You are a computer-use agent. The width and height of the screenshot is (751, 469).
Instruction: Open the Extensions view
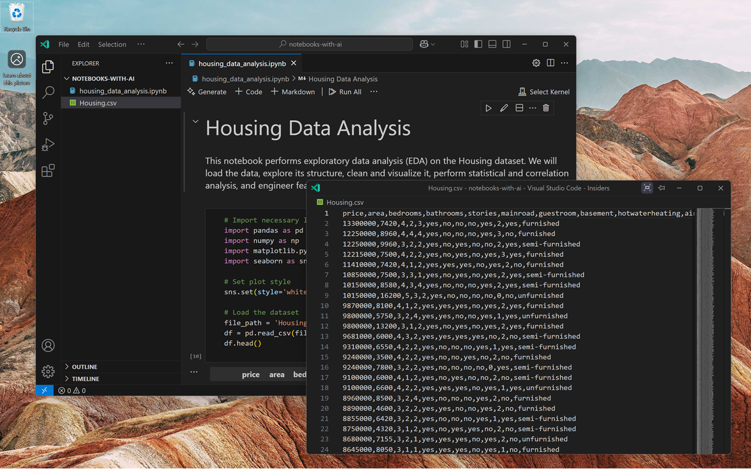coord(48,171)
